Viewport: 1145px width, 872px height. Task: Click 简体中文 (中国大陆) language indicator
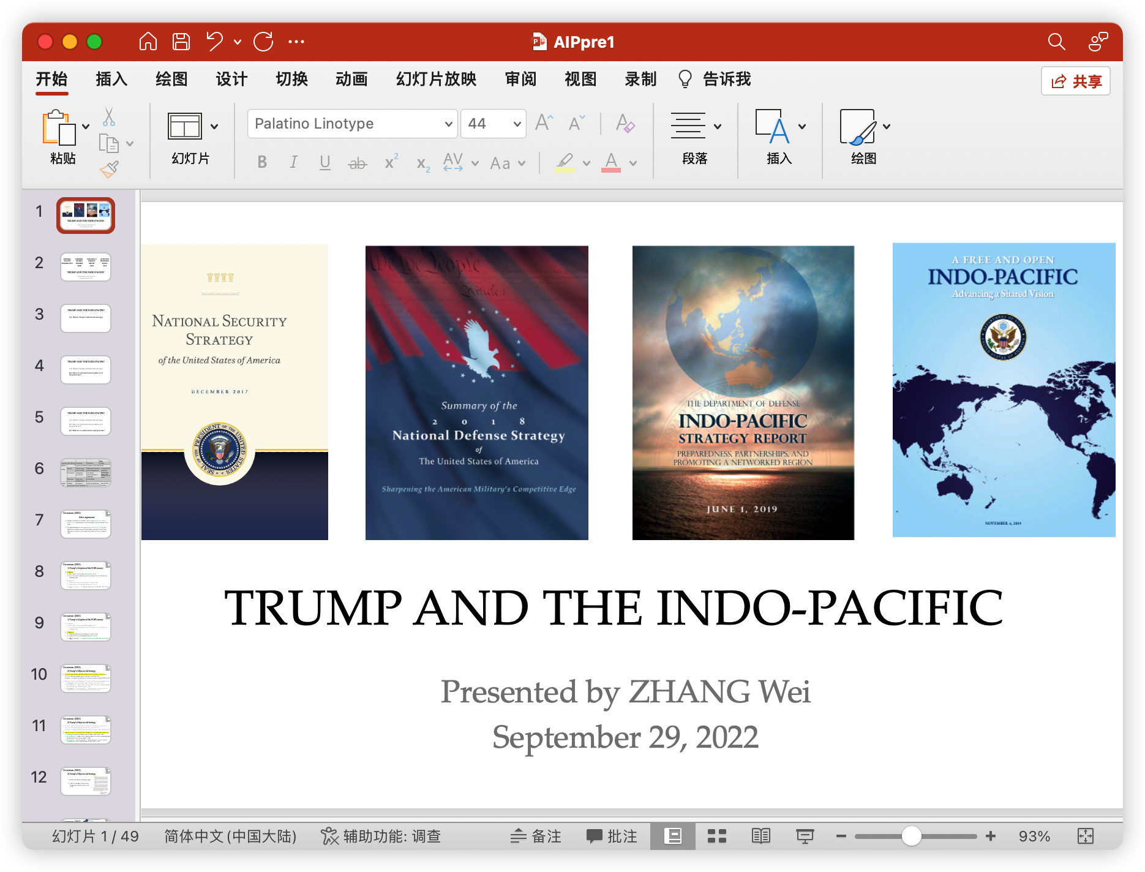click(230, 836)
